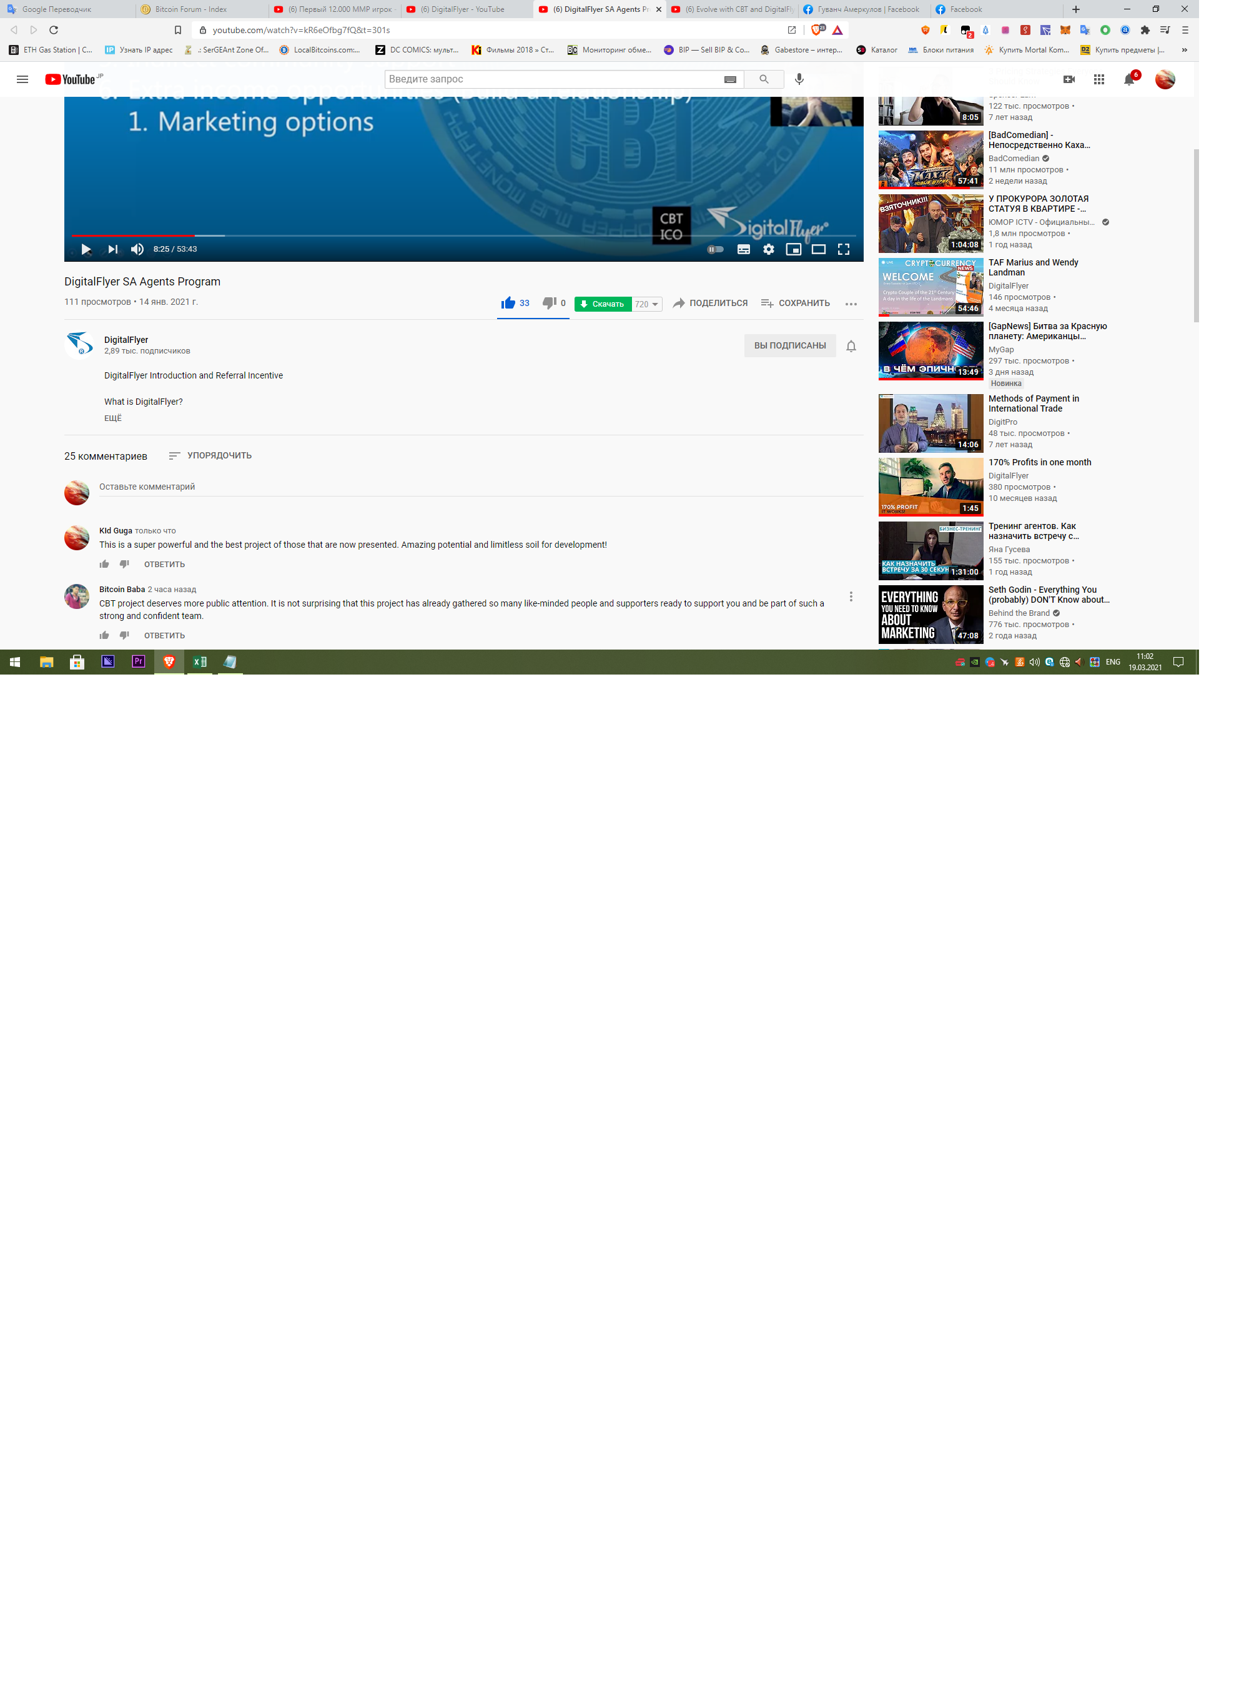Reply to Bitcoin Baba's comment
The image size is (1249, 1682).
tap(165, 636)
